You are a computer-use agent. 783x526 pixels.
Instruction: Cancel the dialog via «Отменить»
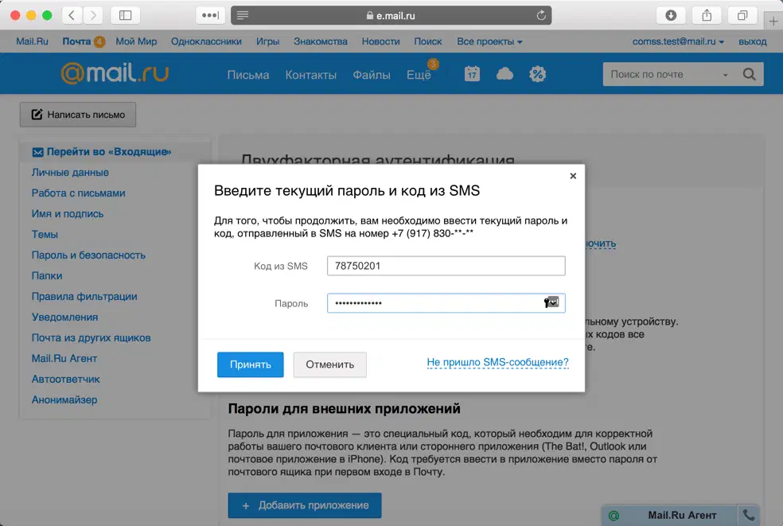[x=329, y=364]
